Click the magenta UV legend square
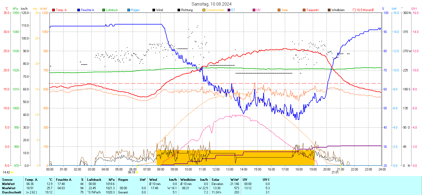This screenshot has width=422, height=195. pyautogui.click(x=254, y=10)
